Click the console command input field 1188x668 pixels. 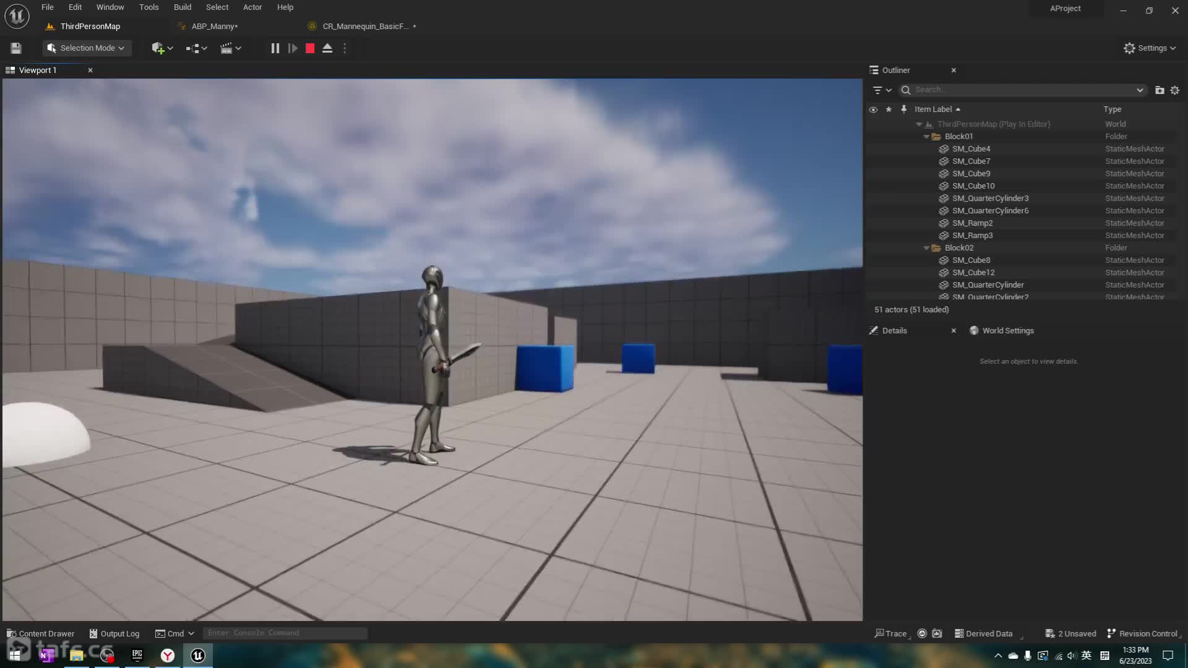point(285,633)
